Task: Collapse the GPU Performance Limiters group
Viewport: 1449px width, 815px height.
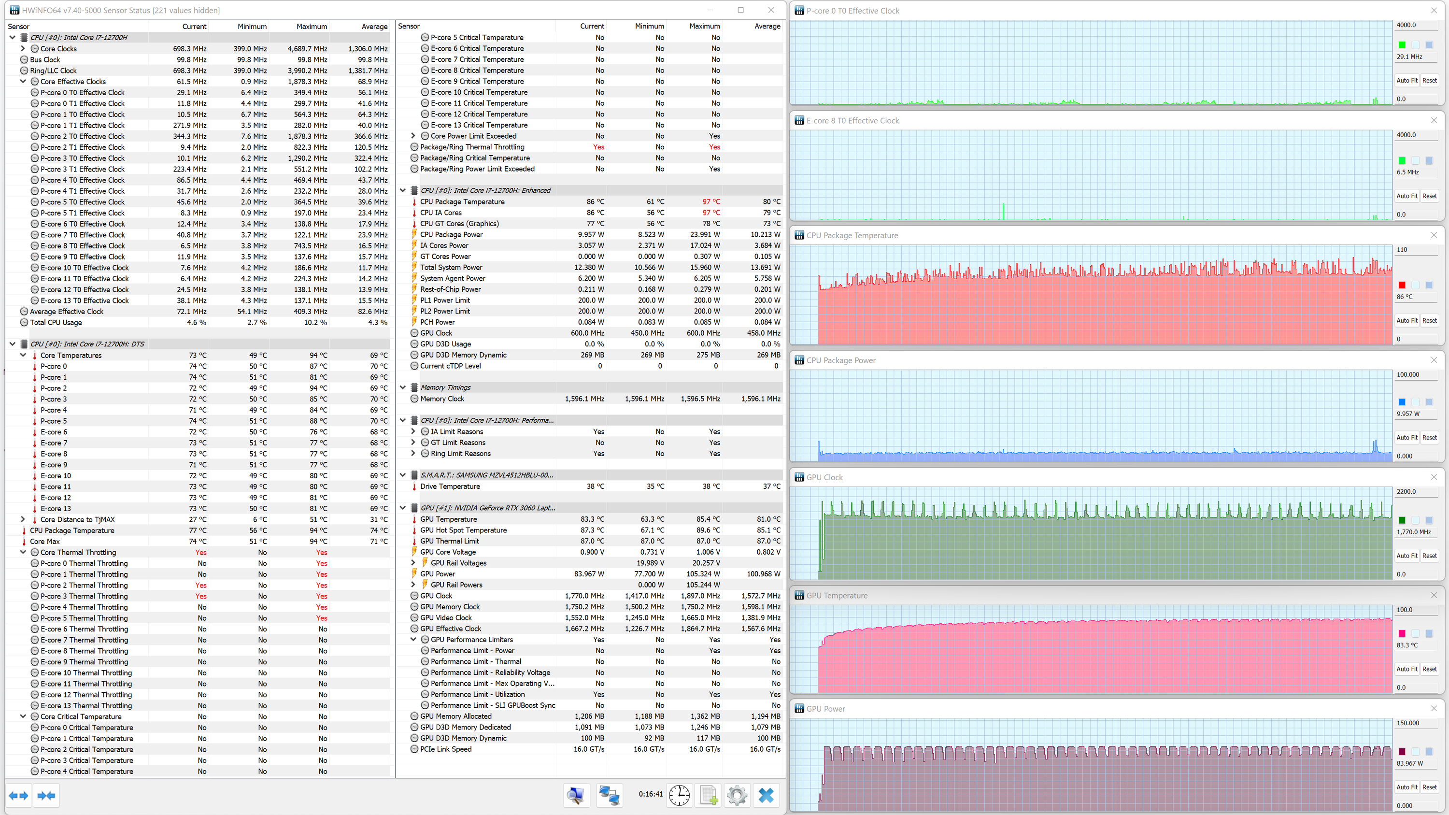Action: tap(413, 640)
